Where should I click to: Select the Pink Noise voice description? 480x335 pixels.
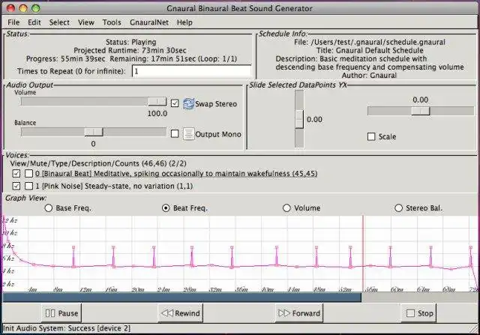pos(114,186)
